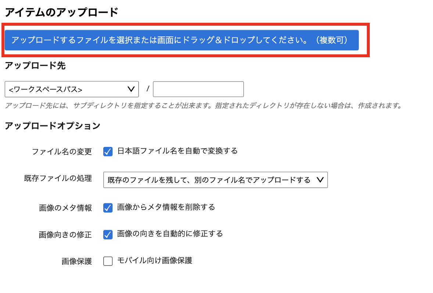Uncheck 日本語ファイル名を自動で変換する
Screen dimensions: 433x293
107,151
